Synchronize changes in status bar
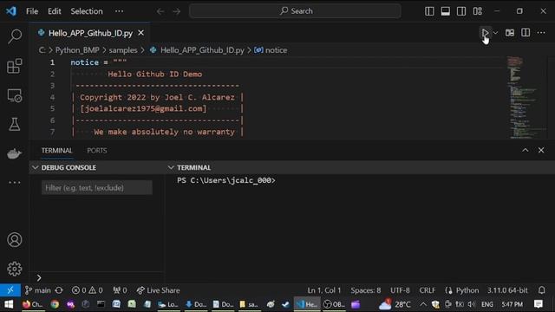555x312 pixels. [x=59, y=290]
